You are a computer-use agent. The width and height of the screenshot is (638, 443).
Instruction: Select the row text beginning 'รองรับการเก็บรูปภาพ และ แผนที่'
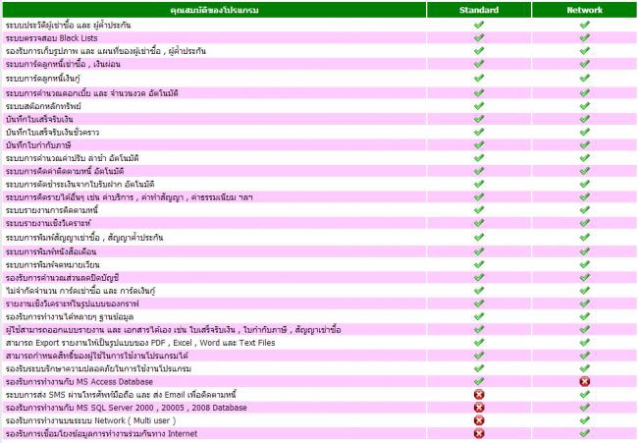pyautogui.click(x=106, y=51)
